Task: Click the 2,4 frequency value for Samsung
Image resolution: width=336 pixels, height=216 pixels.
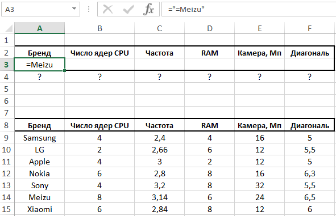Action: click(159, 138)
